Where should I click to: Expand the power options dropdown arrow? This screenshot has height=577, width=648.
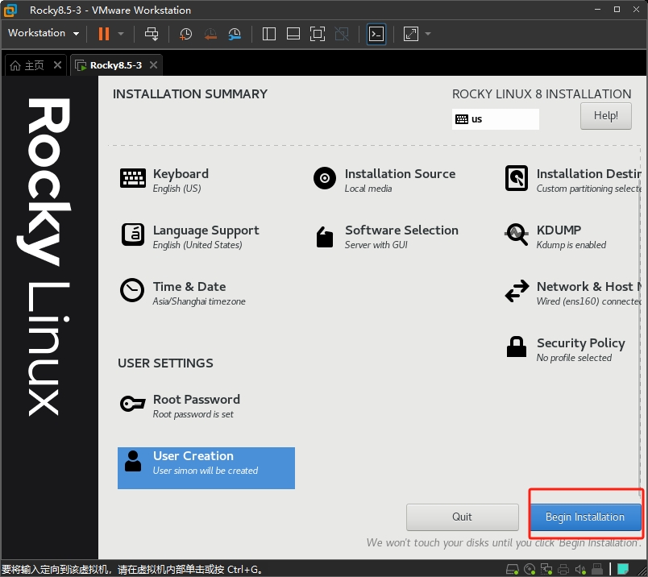(x=121, y=34)
